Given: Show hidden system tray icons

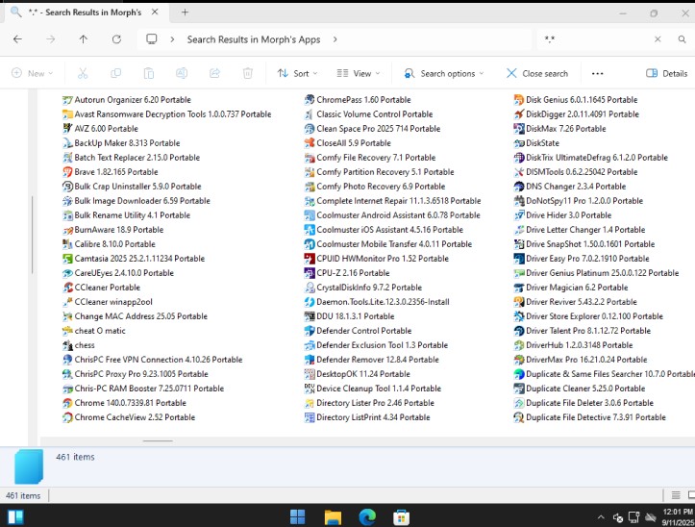Looking at the screenshot, I should pyautogui.click(x=601, y=516).
